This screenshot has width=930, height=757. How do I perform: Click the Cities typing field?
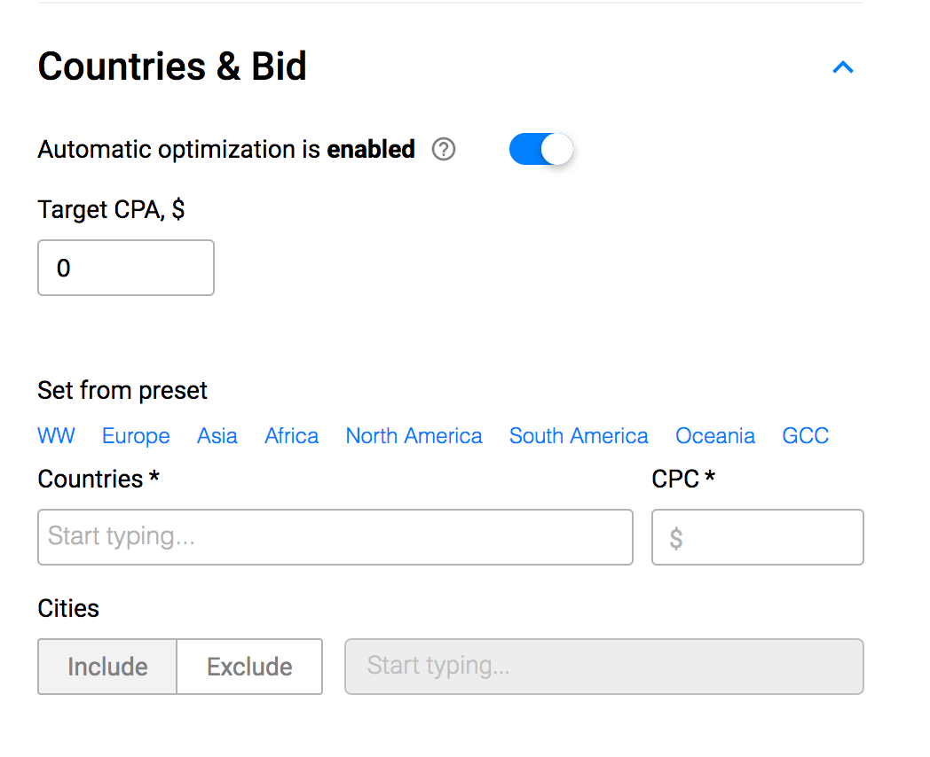(x=603, y=667)
